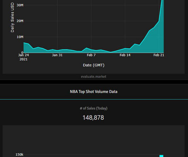Image resolution: width=188 pixels, height=157 pixels.
Task: Click the Date (GMT) axis title
Action: (93, 65)
